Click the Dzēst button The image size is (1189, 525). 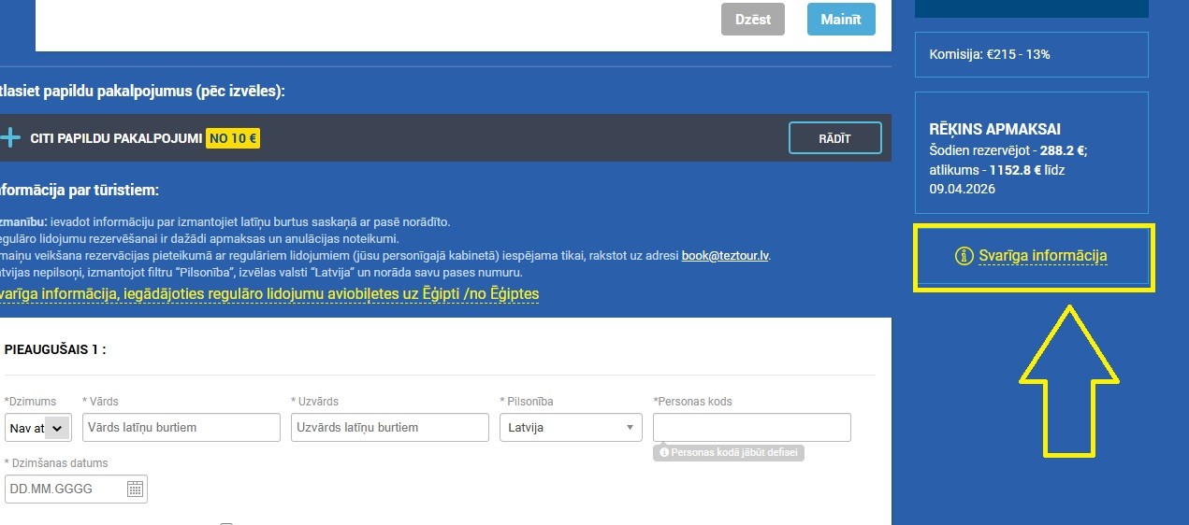pyautogui.click(x=753, y=20)
